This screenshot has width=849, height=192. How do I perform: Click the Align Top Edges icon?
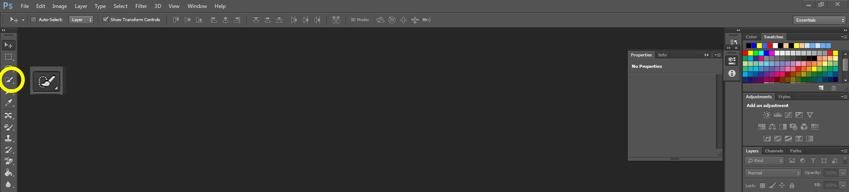(176, 20)
